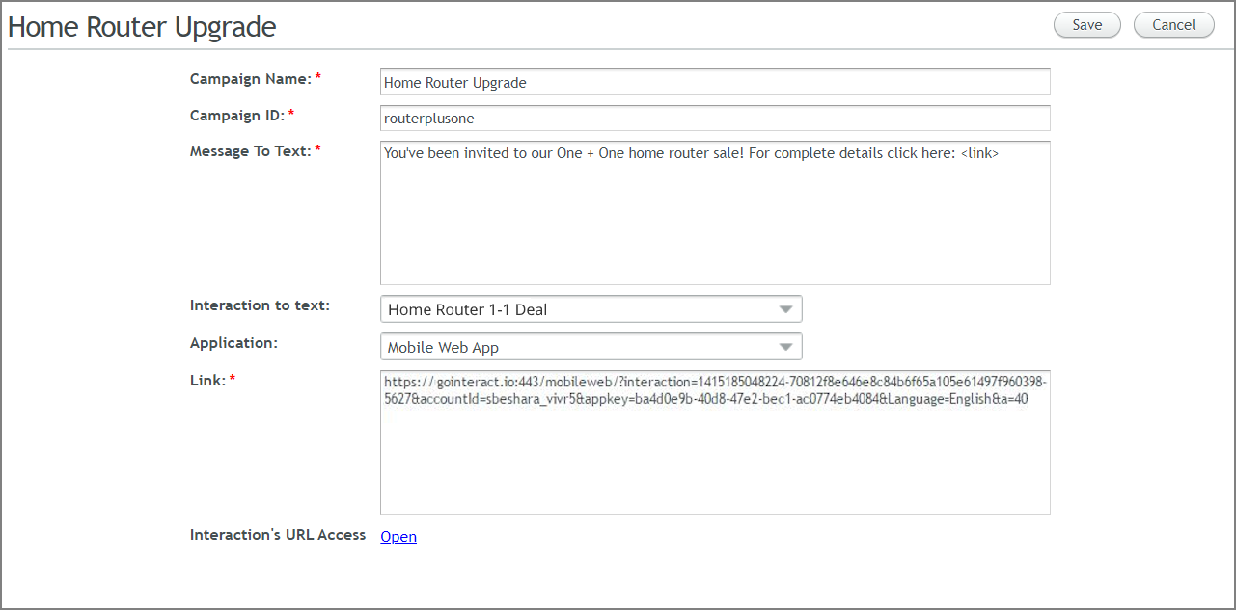Expand the Home Router 1-1 Deal arrow
Screen dimensions: 1236x610
pyautogui.click(x=785, y=309)
